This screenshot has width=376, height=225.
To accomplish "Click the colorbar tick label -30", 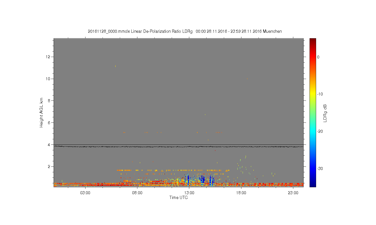I will coord(320,169).
